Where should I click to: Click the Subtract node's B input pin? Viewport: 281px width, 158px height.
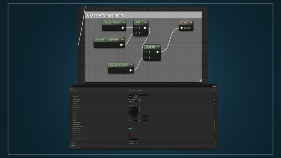147,58
